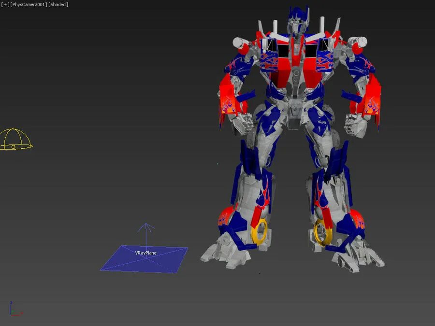The image size is (435, 326).
Task: Open the PhysCamera001 viewport view menu
Action: point(29,5)
